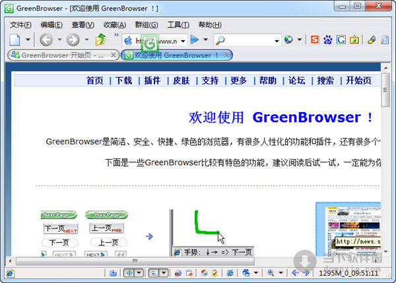Expand the toolbar overflow chevron

tap(116, 35)
